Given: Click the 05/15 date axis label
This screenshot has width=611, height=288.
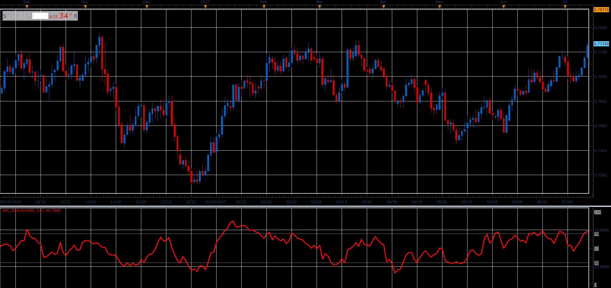Looking at the screenshot, I should click(467, 202).
